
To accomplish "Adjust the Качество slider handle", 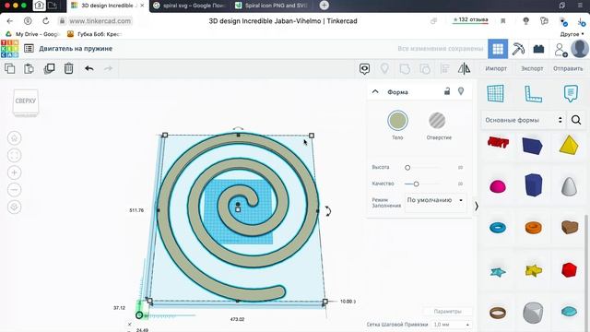I will click(416, 184).
